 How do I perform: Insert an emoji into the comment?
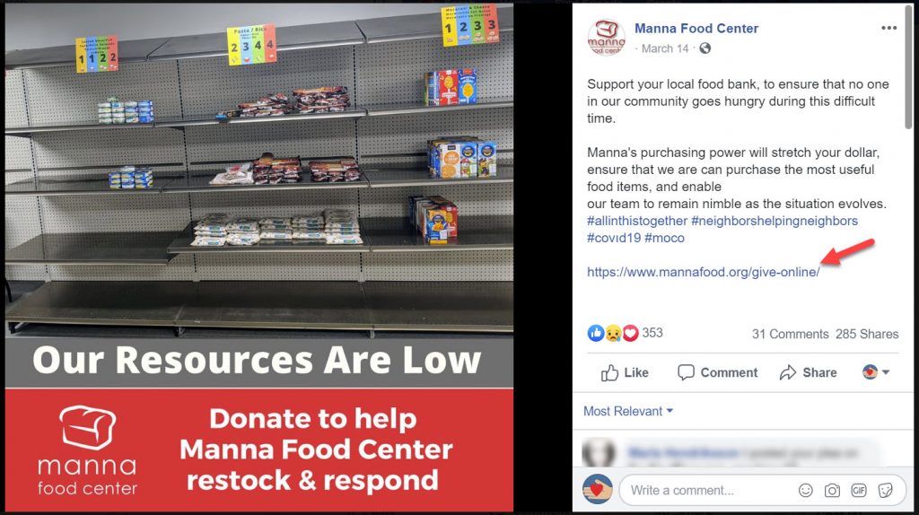[806, 491]
